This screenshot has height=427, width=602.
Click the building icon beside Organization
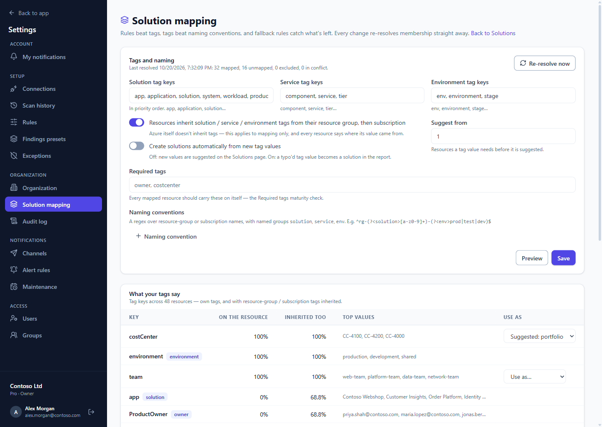click(x=14, y=188)
